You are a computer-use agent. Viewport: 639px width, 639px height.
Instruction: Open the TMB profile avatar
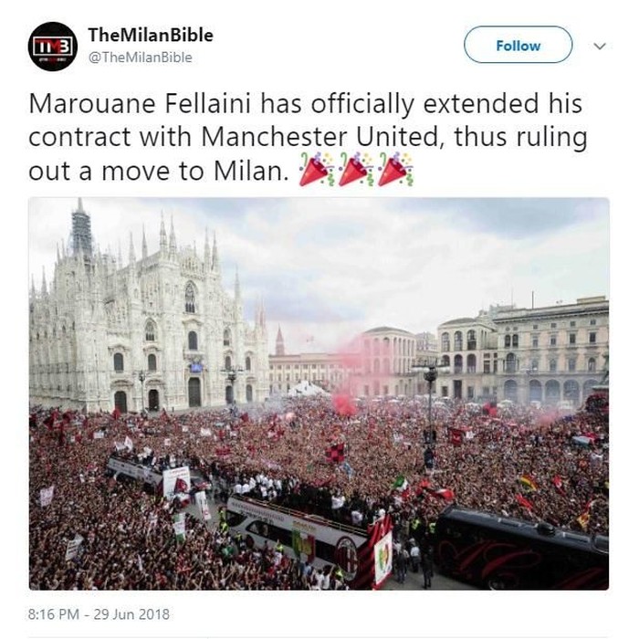point(53,47)
